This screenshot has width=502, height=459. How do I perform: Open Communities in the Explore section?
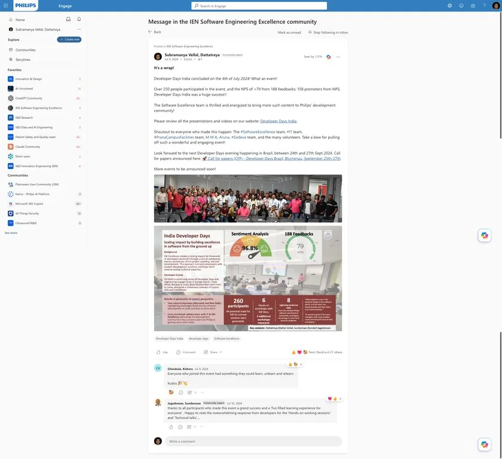(x=25, y=50)
